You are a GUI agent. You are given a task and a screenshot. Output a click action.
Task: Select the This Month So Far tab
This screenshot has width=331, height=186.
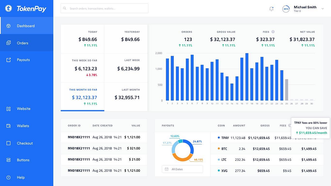(x=82, y=97)
